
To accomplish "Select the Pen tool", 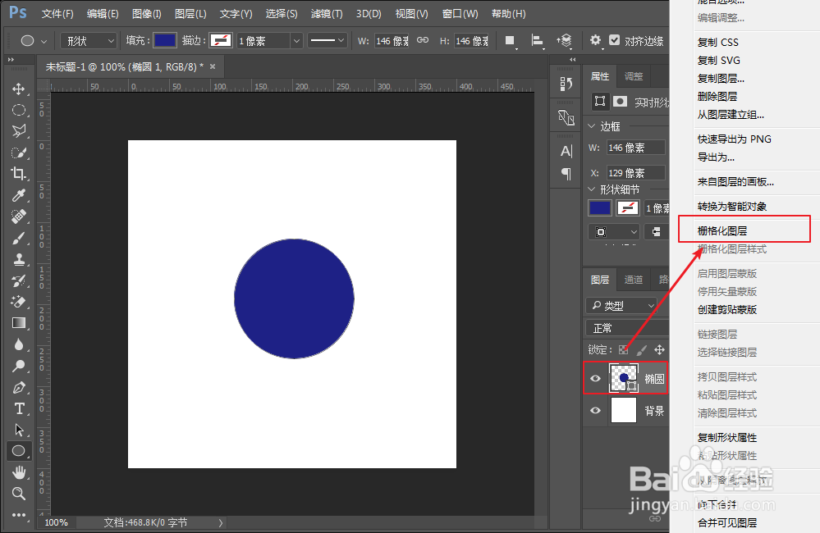I will pos(19,388).
